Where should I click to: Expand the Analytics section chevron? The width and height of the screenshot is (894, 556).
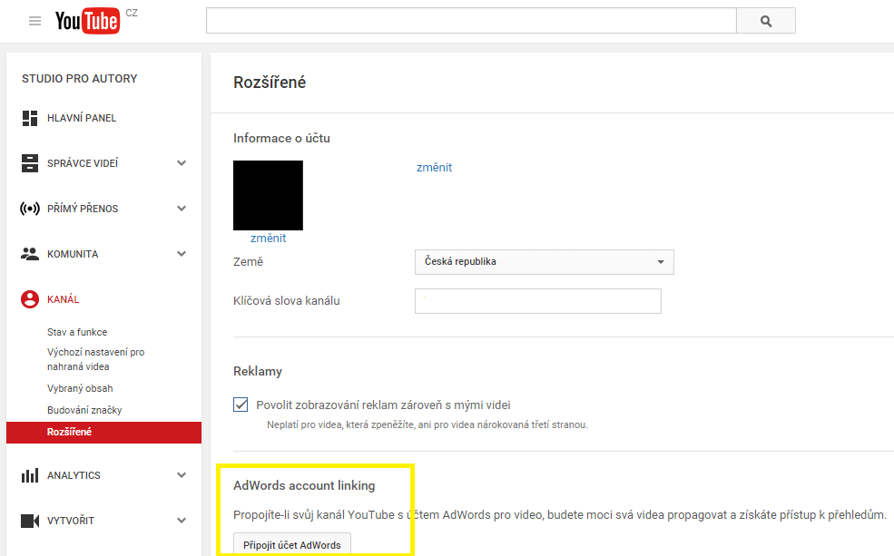tap(182, 475)
